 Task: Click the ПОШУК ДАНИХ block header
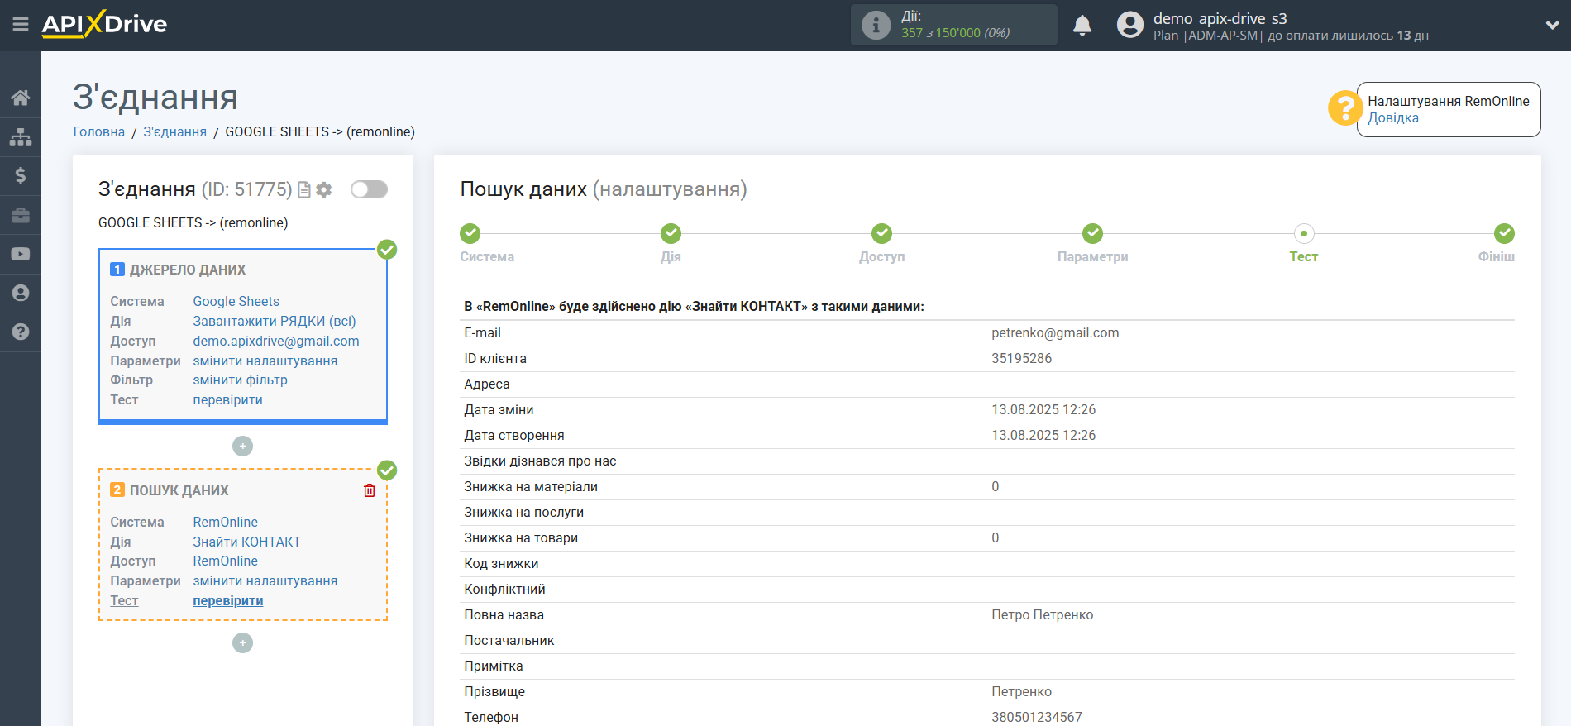[x=179, y=490]
